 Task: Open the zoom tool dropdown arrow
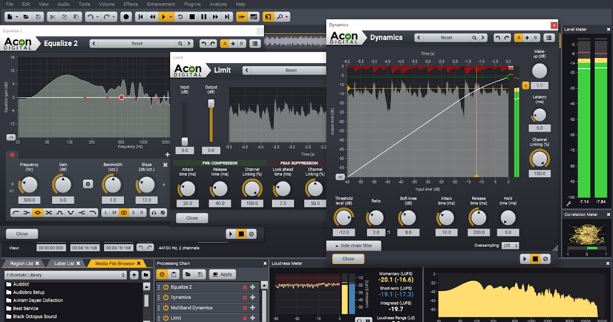(287, 17)
